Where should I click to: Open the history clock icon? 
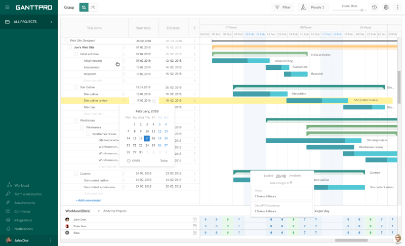[x=374, y=7]
